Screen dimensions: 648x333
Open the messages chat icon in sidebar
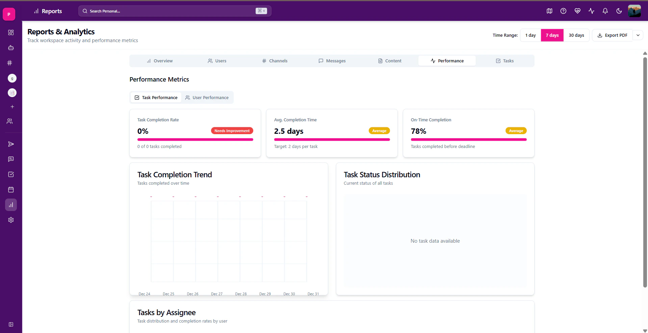pos(11,159)
